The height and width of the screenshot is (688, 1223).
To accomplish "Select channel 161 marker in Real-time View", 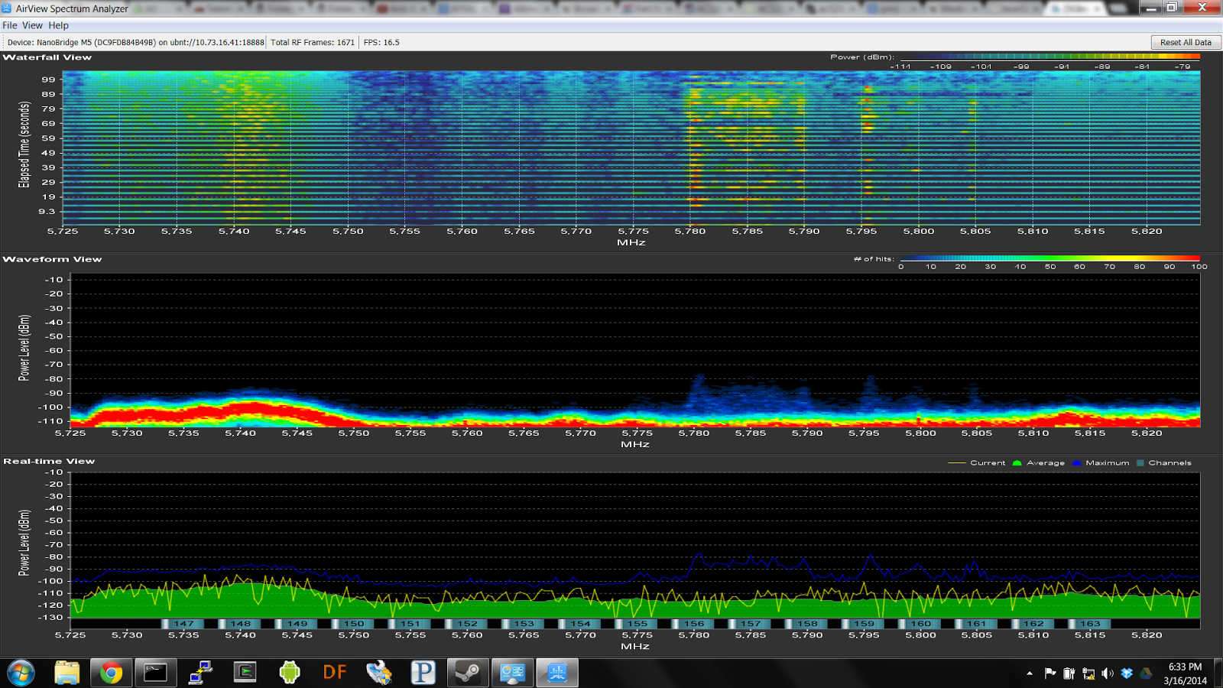I will coord(977,624).
